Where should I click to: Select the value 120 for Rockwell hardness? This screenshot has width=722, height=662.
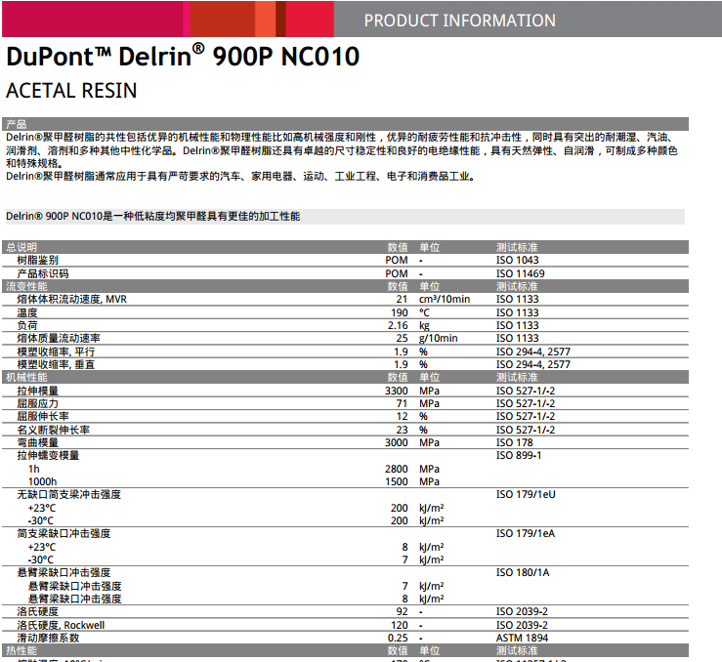400,625
